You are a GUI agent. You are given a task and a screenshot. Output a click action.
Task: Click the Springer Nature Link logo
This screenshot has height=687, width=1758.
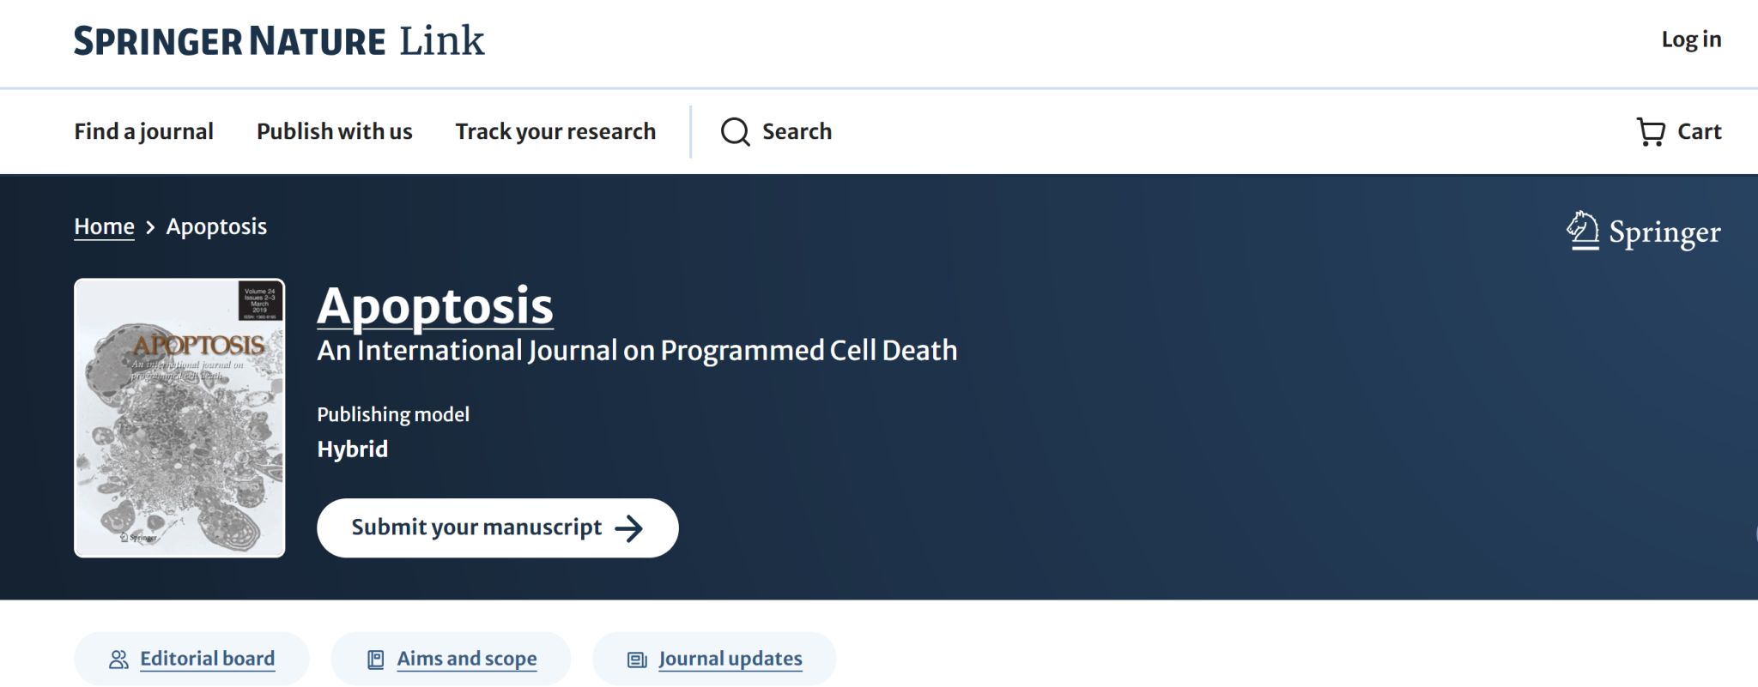point(279,41)
